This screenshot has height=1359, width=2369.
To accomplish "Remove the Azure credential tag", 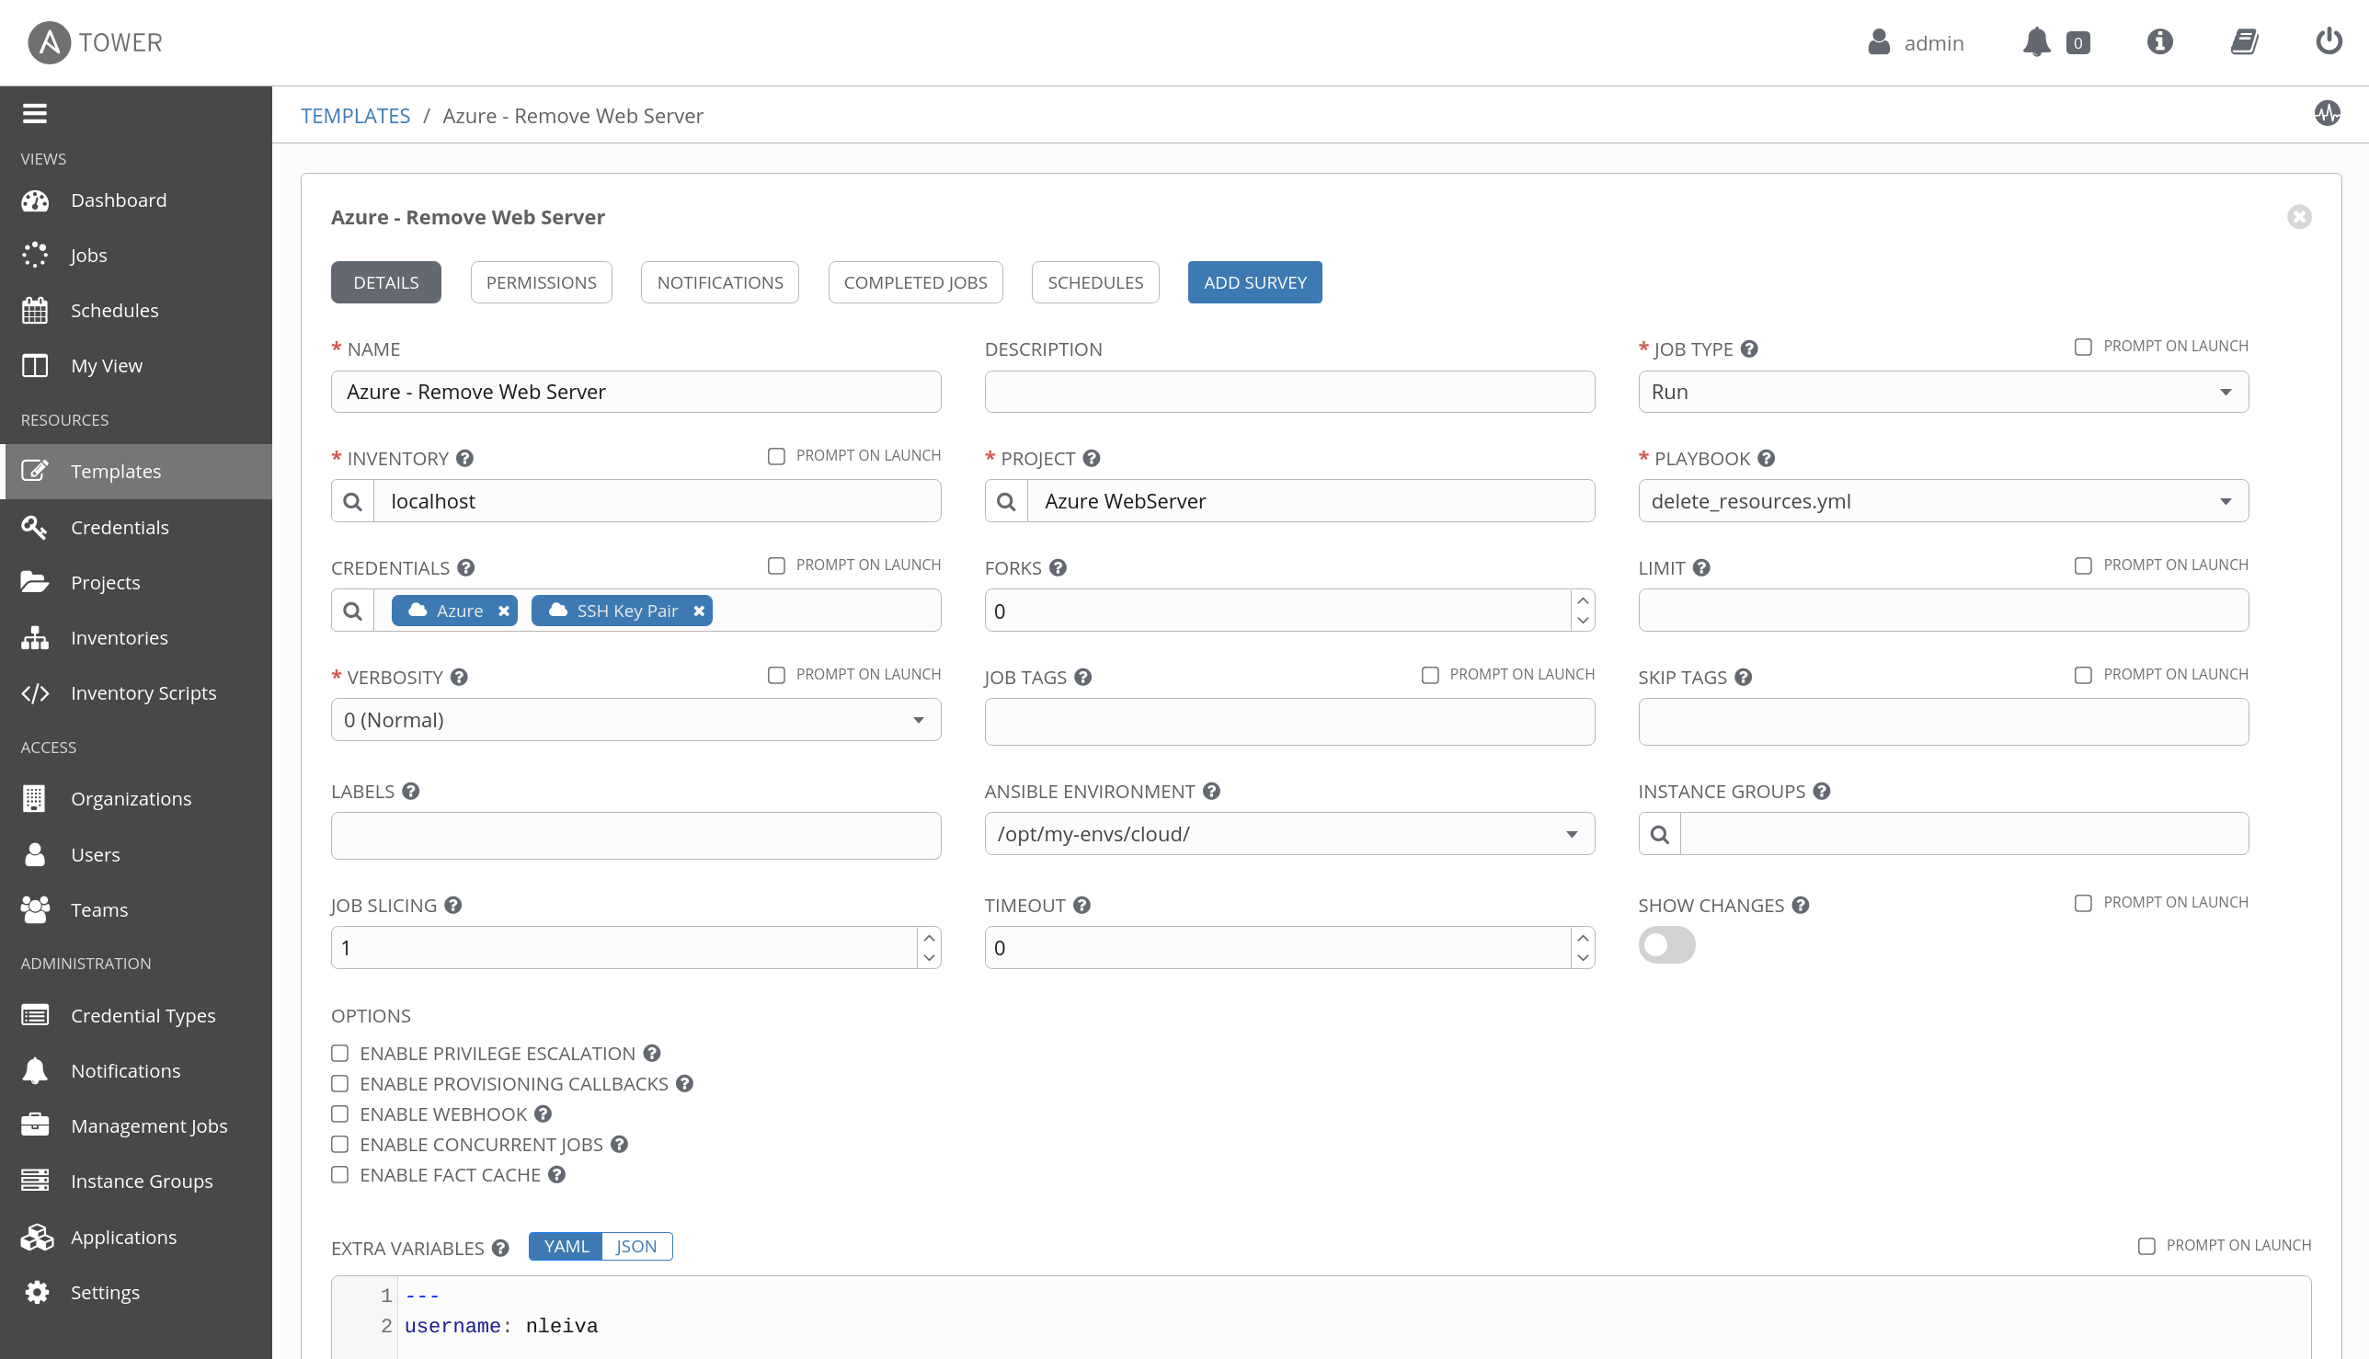I will point(504,611).
